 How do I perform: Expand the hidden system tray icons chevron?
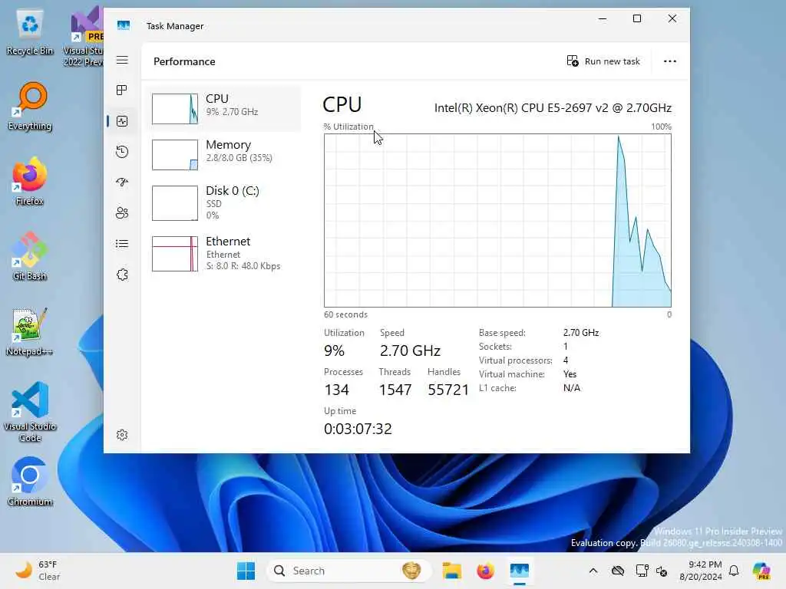point(593,571)
